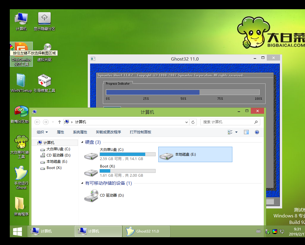Click the keyboard tray icon
The image size is (305, 245).
click(x=258, y=231)
